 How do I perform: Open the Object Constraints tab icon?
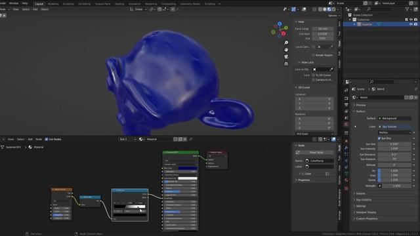click(346, 167)
